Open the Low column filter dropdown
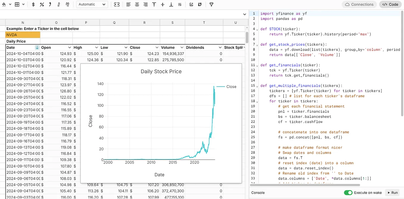 point(126,47)
